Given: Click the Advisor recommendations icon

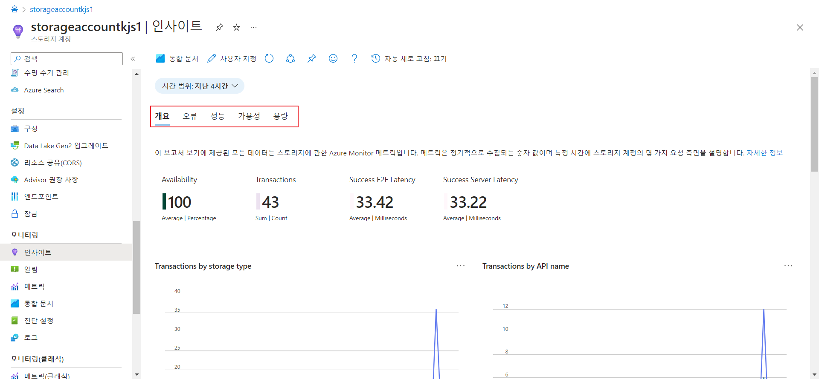Looking at the screenshot, I should [x=15, y=180].
